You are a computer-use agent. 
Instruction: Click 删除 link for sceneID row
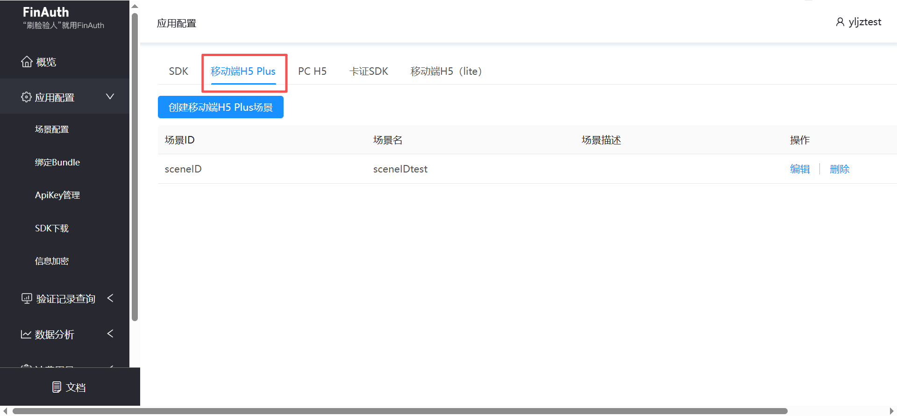coord(839,169)
